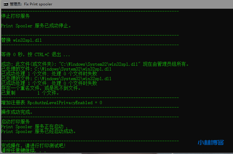Click the 小林博客 watermark logo
The height and width of the screenshot is (154, 233).
(x=211, y=143)
